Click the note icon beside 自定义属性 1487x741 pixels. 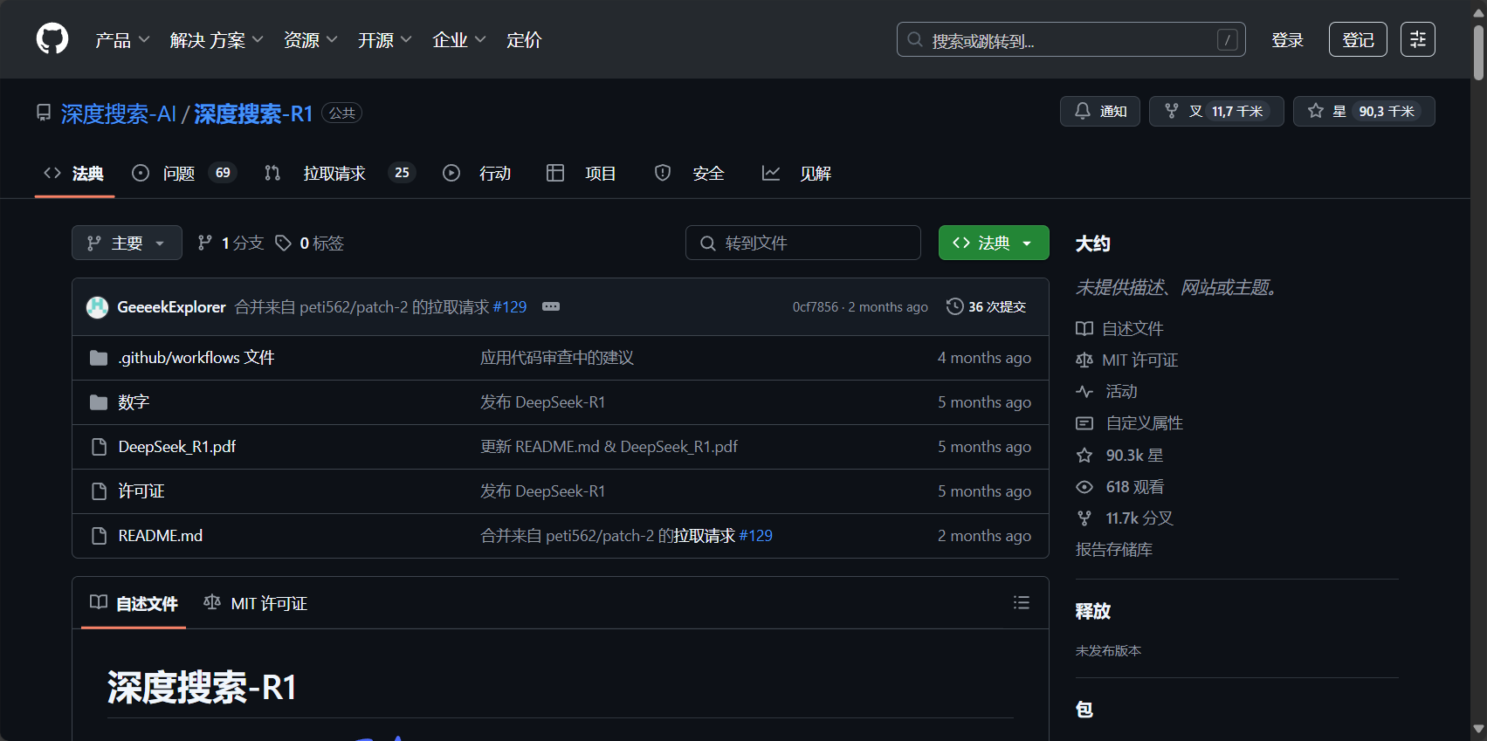pos(1084,423)
